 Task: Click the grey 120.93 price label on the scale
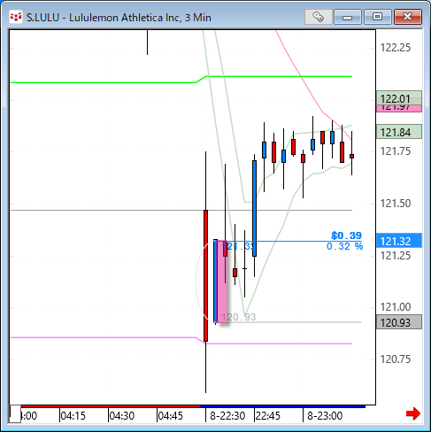[x=399, y=322]
